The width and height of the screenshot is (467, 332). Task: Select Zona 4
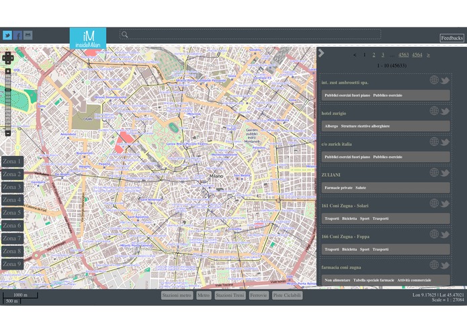point(12,200)
